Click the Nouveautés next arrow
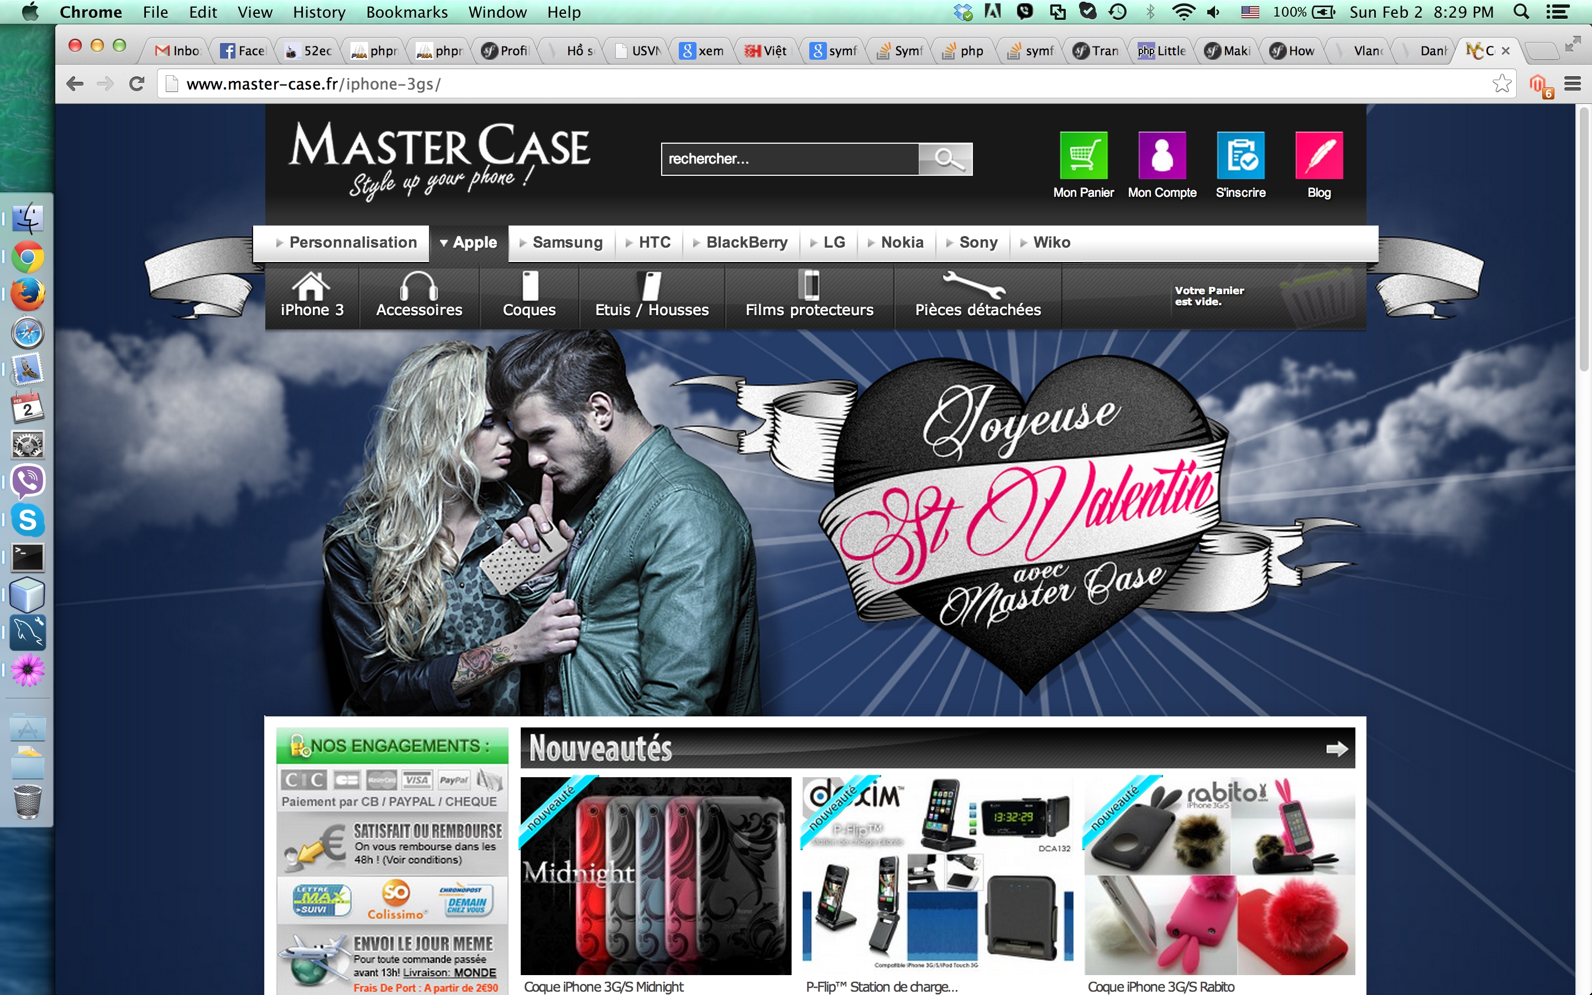 1336,749
